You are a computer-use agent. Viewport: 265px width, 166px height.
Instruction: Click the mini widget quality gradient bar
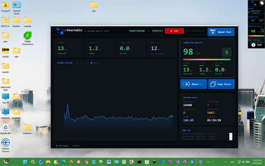coord(256,36)
